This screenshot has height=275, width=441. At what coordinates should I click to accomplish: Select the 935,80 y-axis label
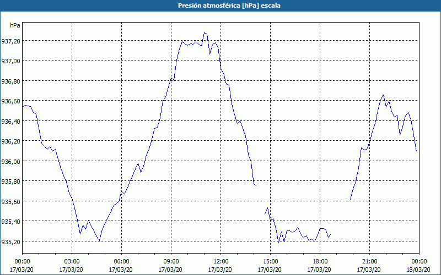(x=10, y=182)
